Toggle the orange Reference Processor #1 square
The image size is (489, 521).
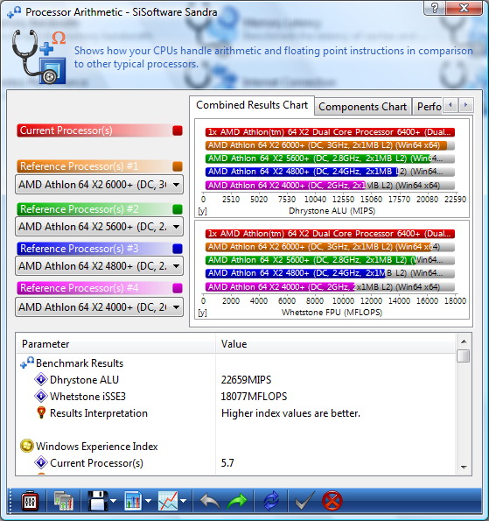click(178, 166)
